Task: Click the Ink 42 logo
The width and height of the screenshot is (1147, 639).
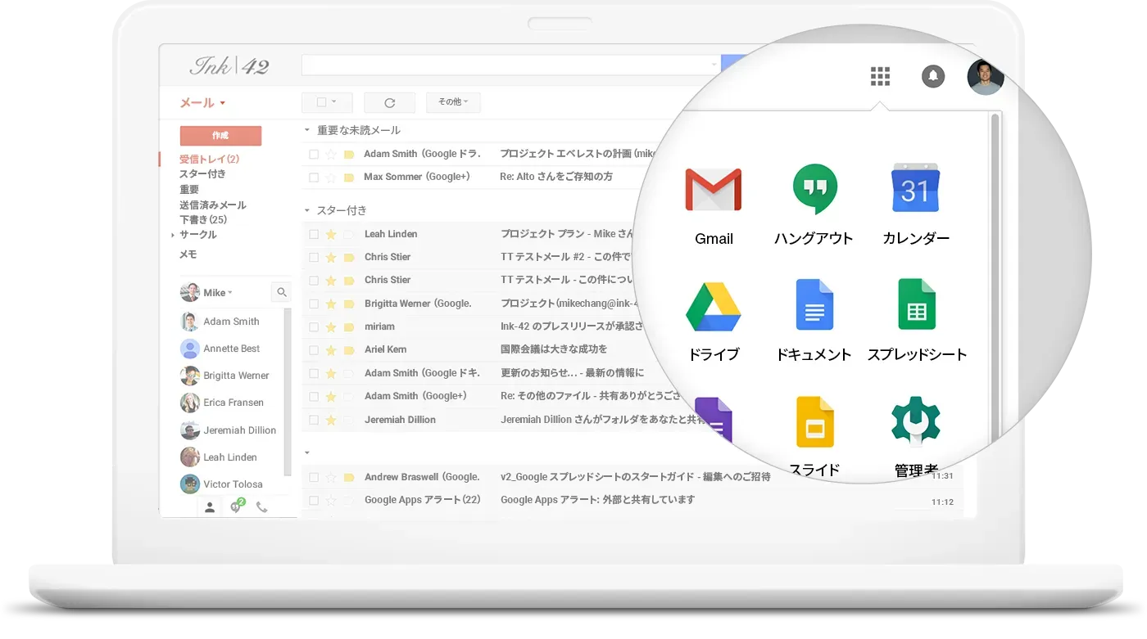Action: 229,66
